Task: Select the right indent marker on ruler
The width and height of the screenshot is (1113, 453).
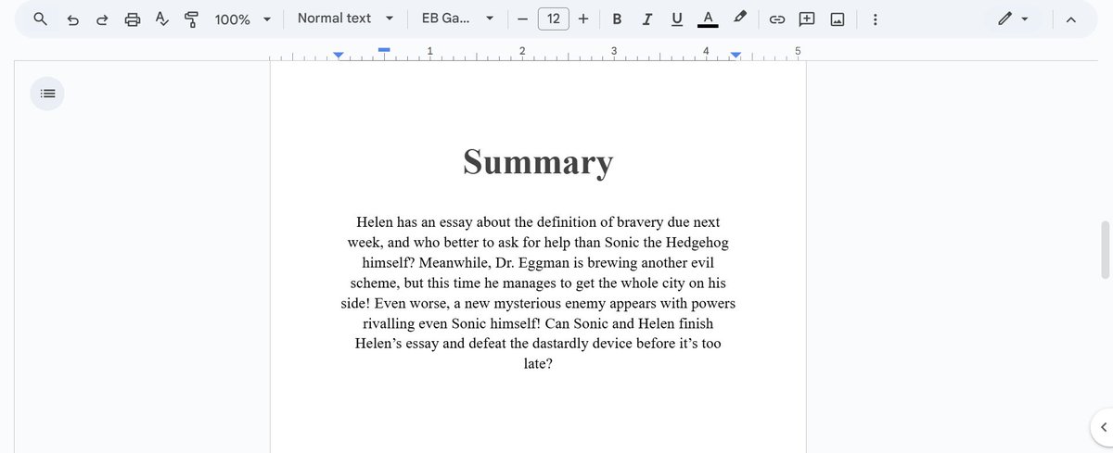Action: pyautogui.click(x=736, y=57)
